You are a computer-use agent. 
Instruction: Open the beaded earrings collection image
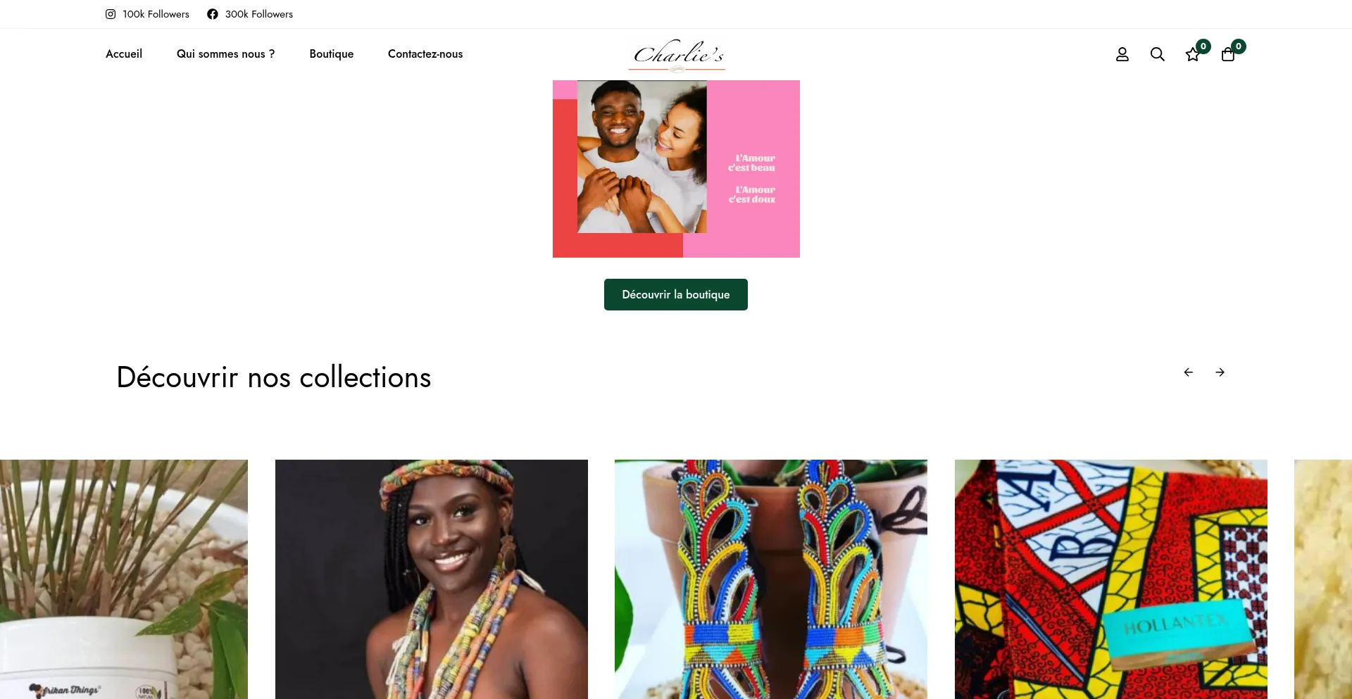(x=771, y=579)
